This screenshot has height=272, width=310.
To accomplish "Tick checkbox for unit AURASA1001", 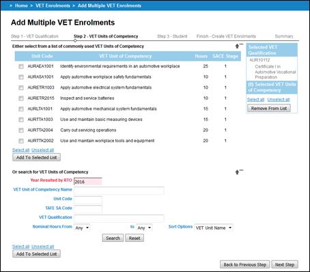I will tap(21, 77).
